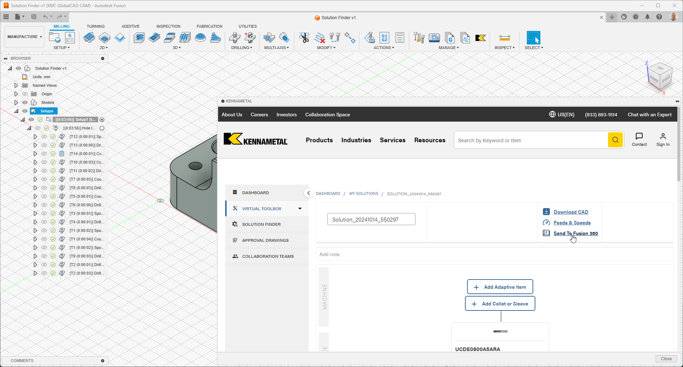This screenshot has height=367, width=683.
Task: Switch to the Turning tab
Action: pos(95,26)
